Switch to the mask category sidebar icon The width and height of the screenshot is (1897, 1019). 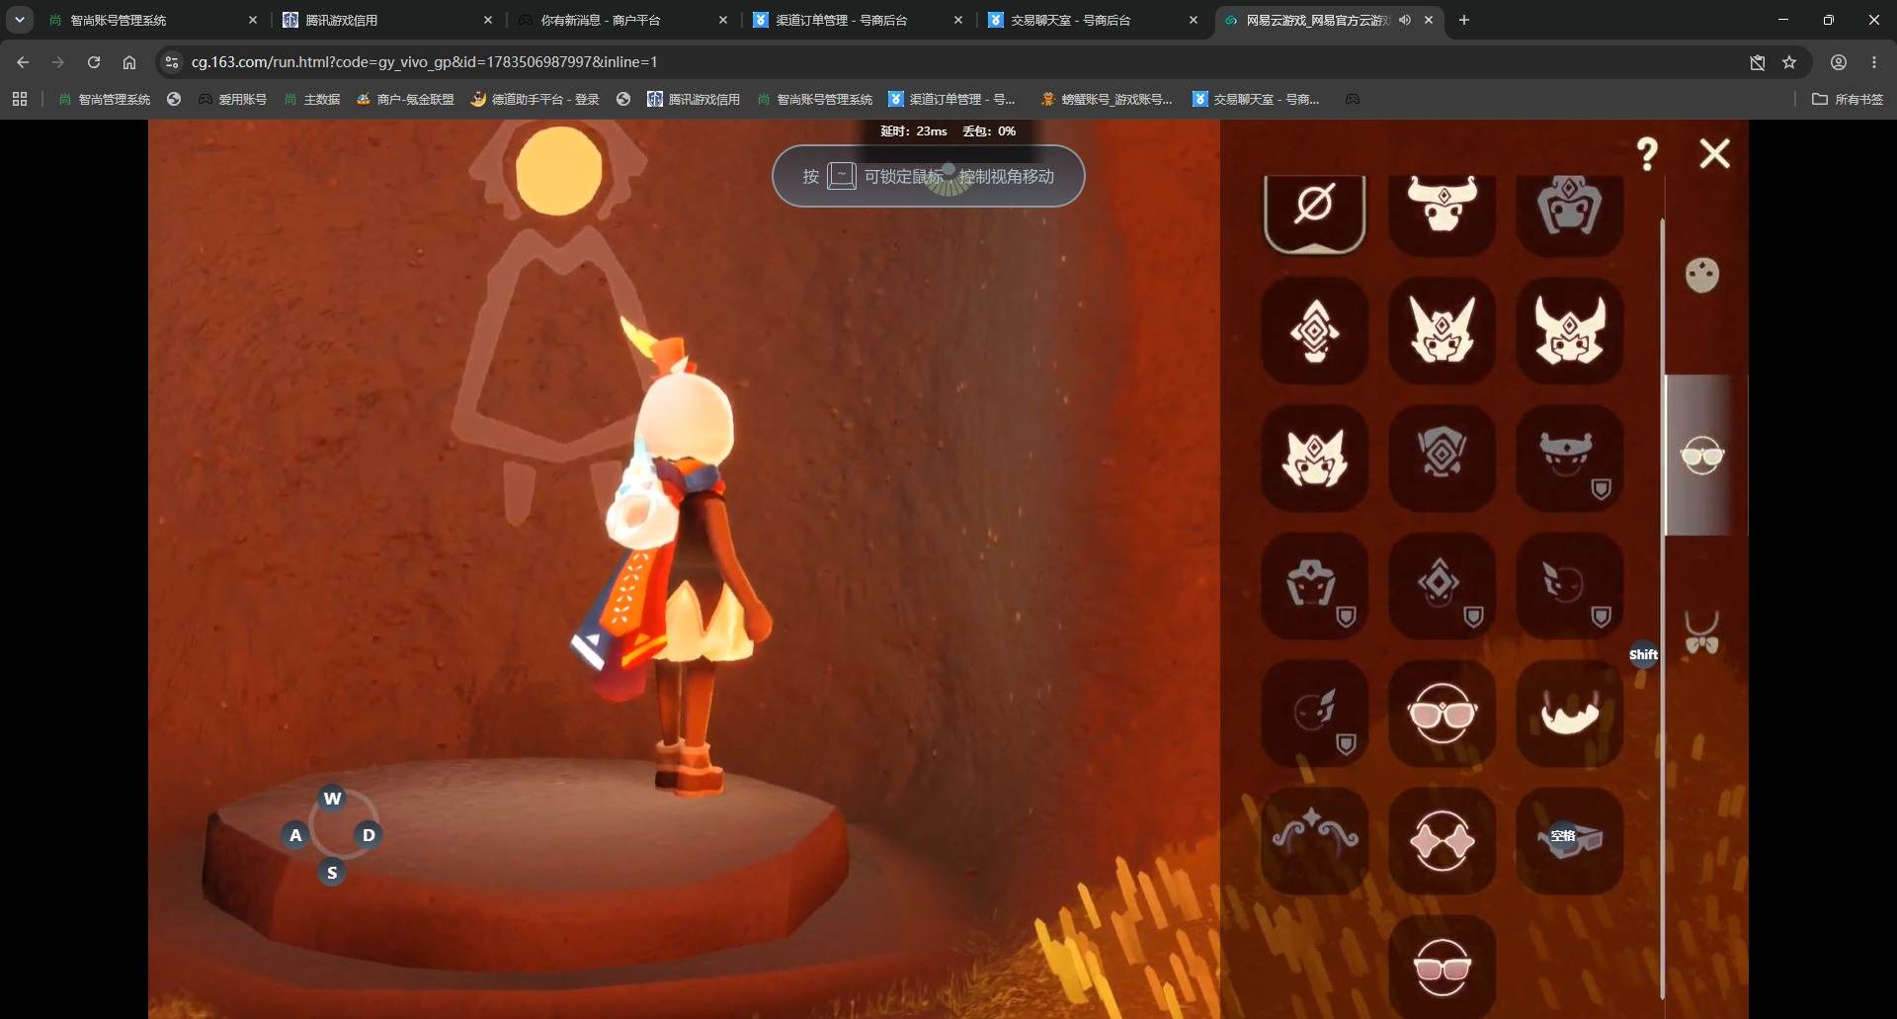click(1701, 275)
